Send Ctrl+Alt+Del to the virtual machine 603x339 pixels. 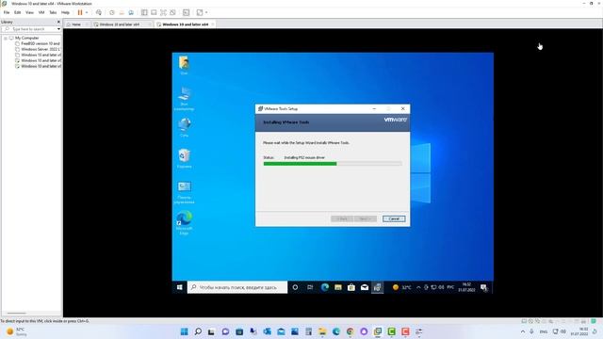point(99,12)
